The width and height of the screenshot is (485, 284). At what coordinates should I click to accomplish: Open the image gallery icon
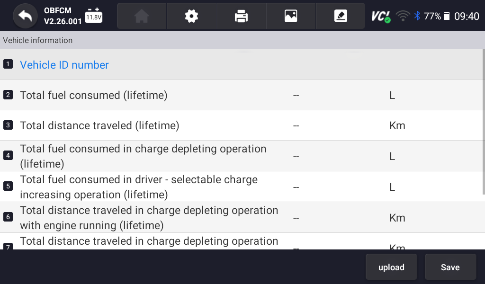[x=291, y=16]
